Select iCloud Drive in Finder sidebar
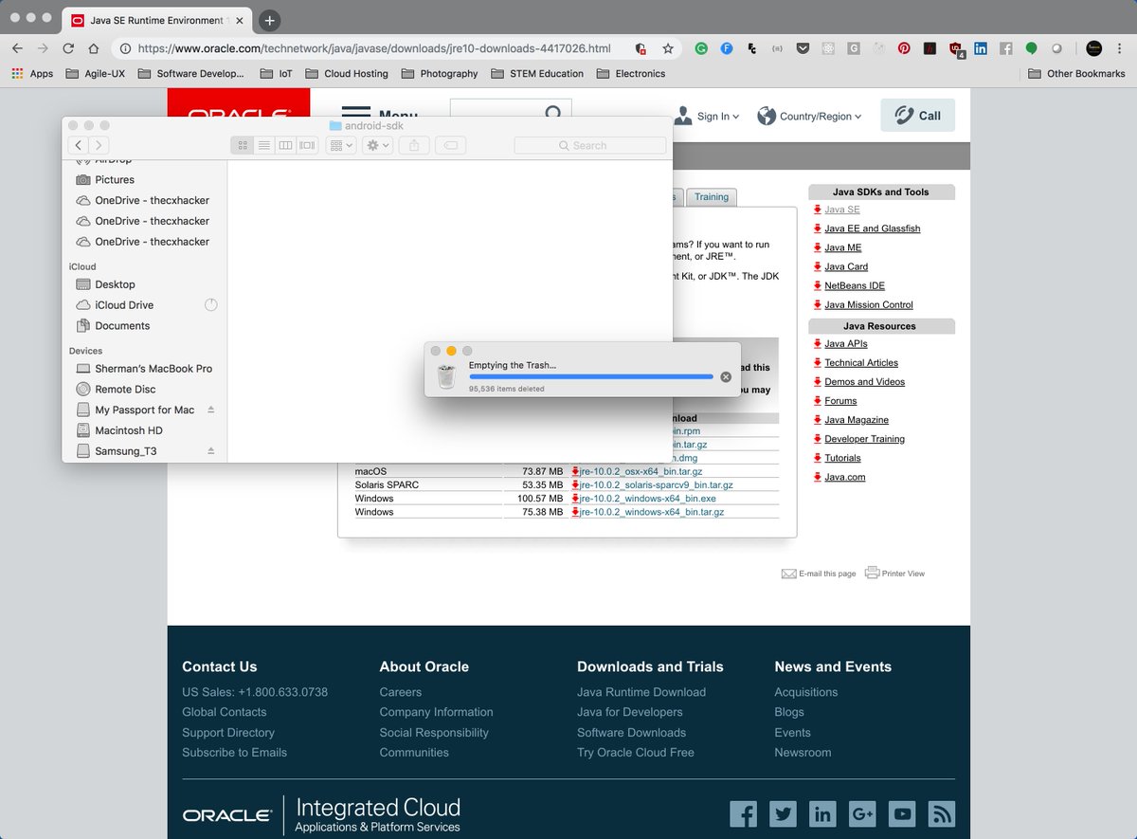 coord(123,305)
